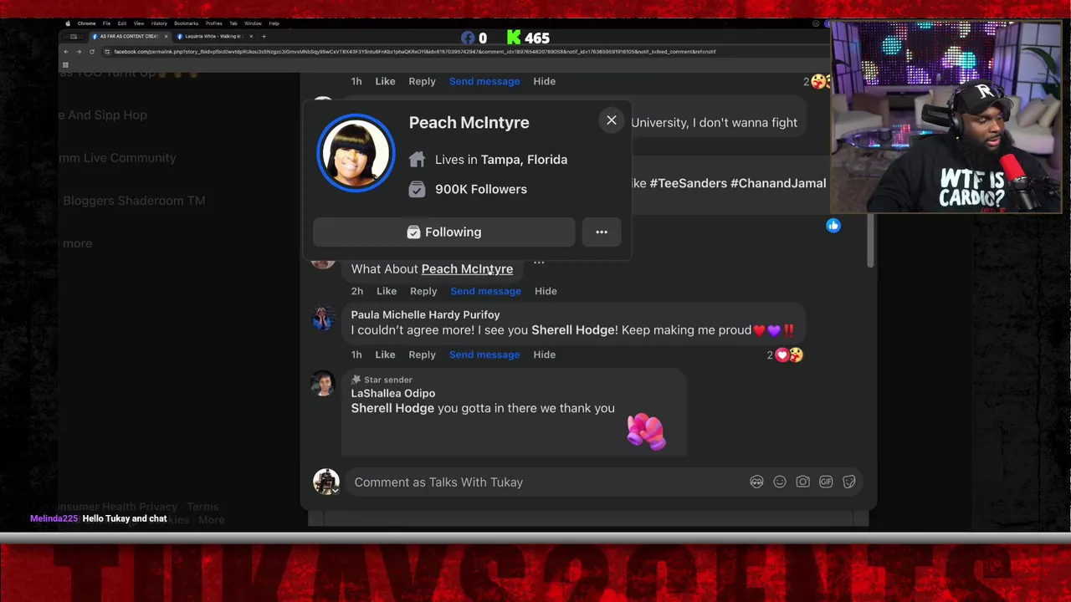This screenshot has height=602, width=1071.
Task: Like Paula Michelle Hardy Purifoy's comment
Action: 385,355
